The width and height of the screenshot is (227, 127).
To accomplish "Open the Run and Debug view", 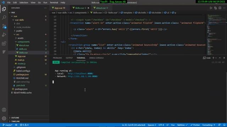I will click(x=4, y=35).
